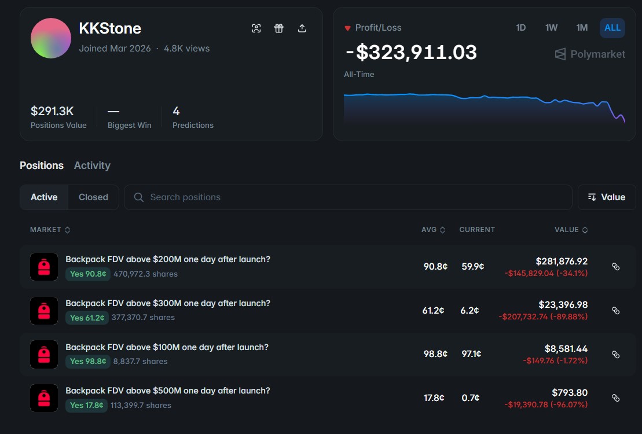The image size is (642, 434).
Task: Open Backpack FDV above $500M market link
Action: click(168, 391)
